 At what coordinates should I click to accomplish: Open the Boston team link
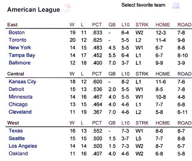(17, 33)
